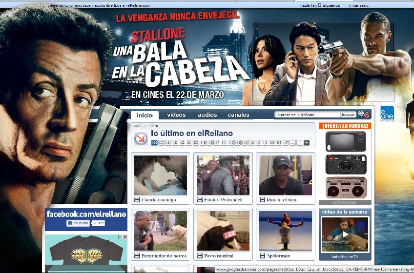This screenshot has width=414, height=273.
Task: Click the Facebook icon next to hazte fan
Action: pyautogui.click(x=319, y=5)
